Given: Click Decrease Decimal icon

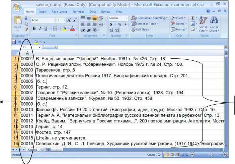Looking at the screenshot, I should (117, 30).
